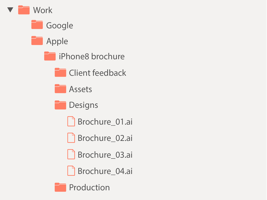
Task: Select the Client feedback folder label
Action: [97, 73]
